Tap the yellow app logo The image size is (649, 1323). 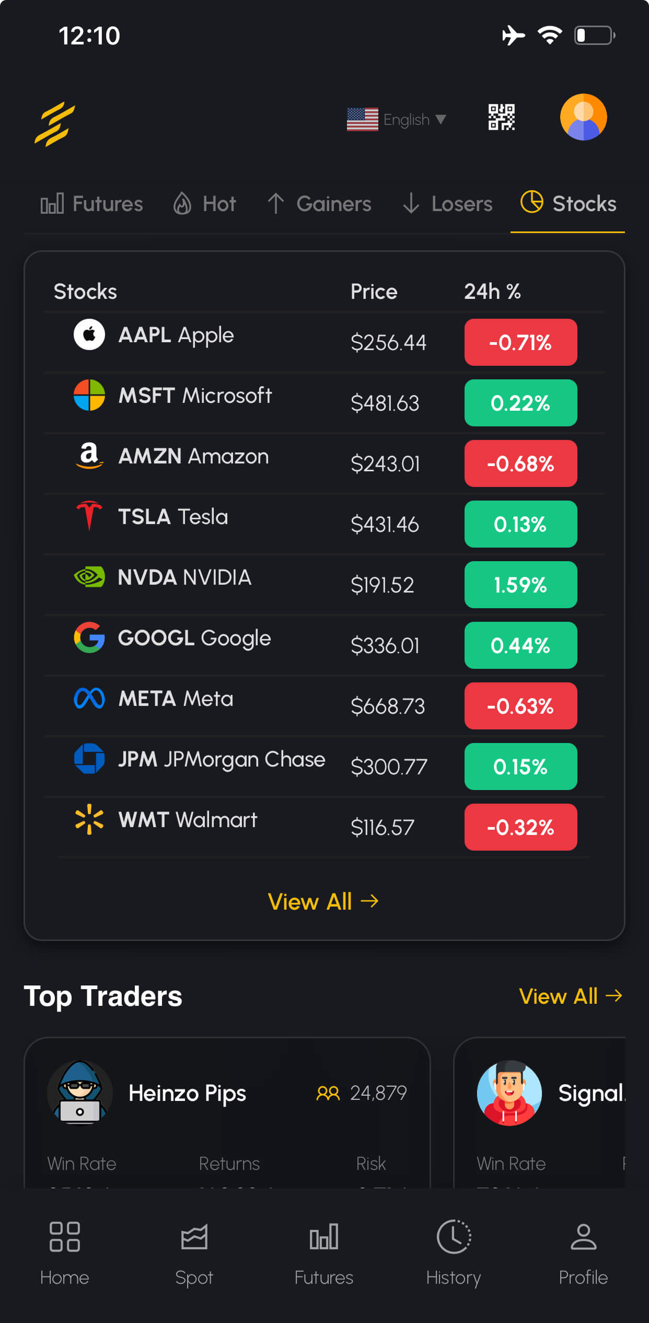55,124
